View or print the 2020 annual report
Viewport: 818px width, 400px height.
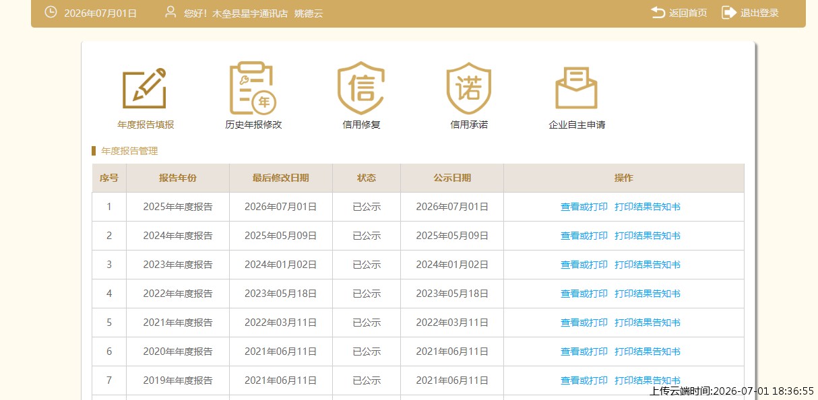coord(584,352)
